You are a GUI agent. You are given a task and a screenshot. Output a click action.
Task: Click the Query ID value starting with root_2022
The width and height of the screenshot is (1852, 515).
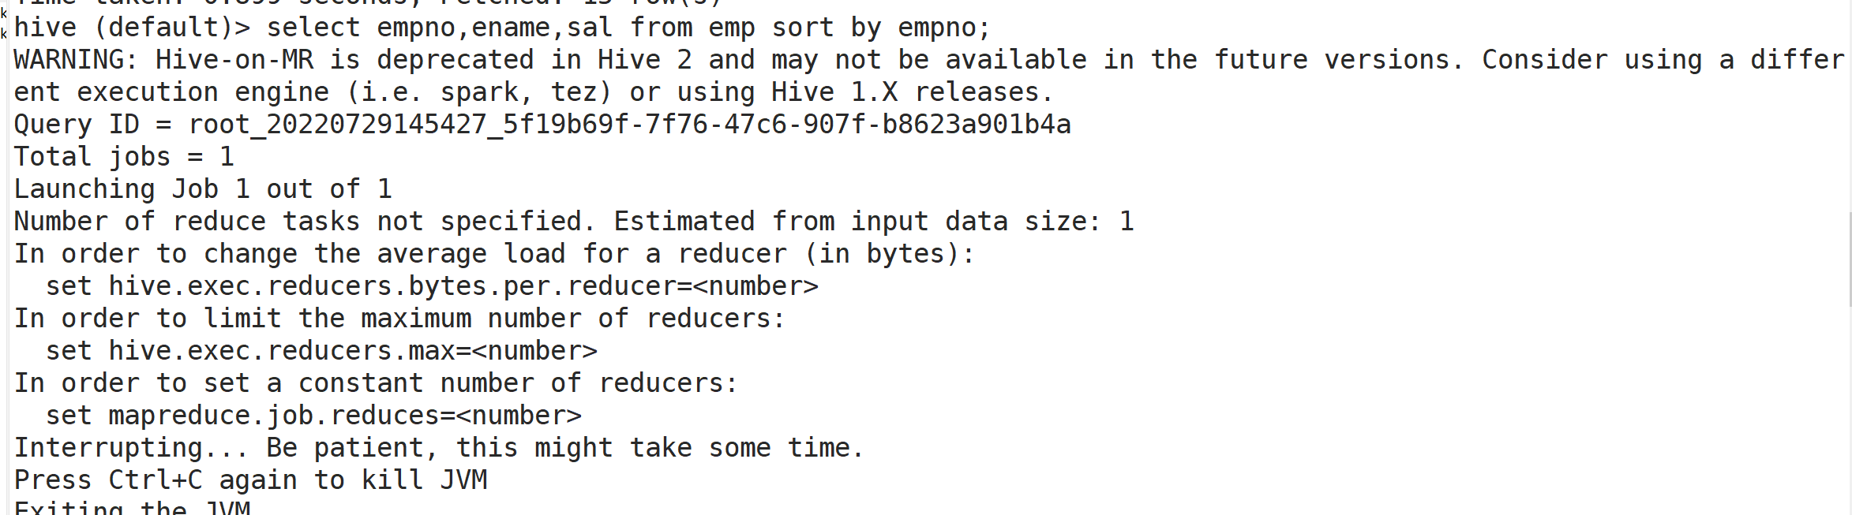629,125
